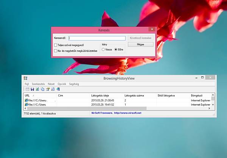Sort by the Cím column header
Screen dimensions: 227x158
(73, 95)
